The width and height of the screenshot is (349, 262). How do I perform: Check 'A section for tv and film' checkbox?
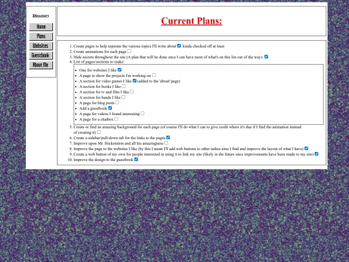(132, 92)
